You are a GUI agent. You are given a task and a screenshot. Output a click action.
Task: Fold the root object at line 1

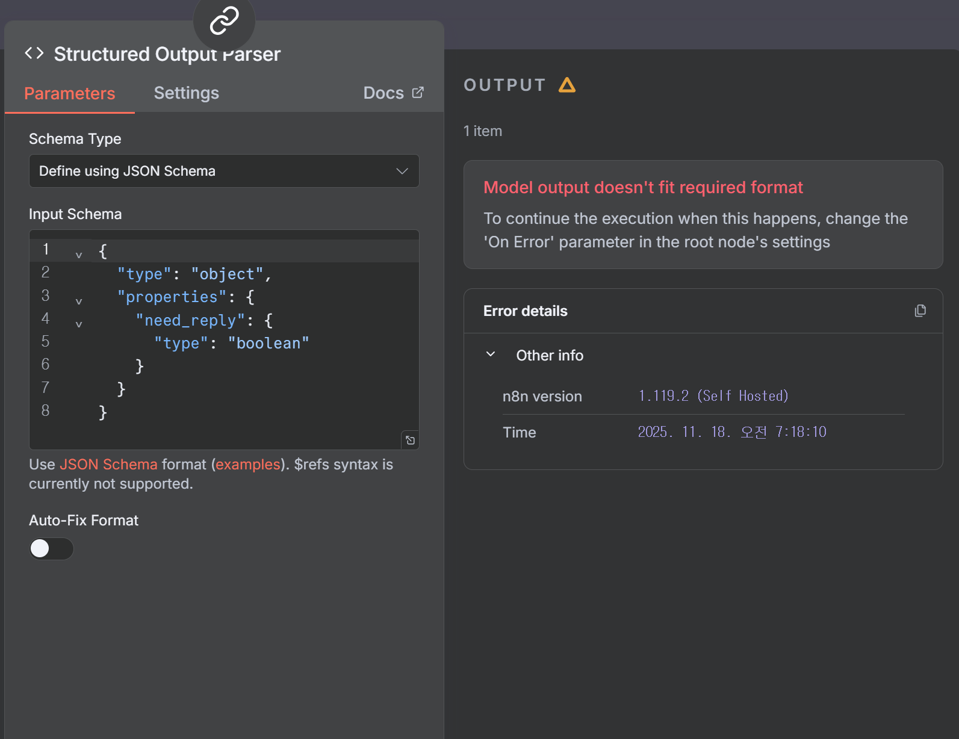(x=79, y=255)
